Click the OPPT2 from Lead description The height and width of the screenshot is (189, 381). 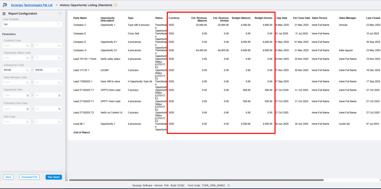click(x=110, y=90)
